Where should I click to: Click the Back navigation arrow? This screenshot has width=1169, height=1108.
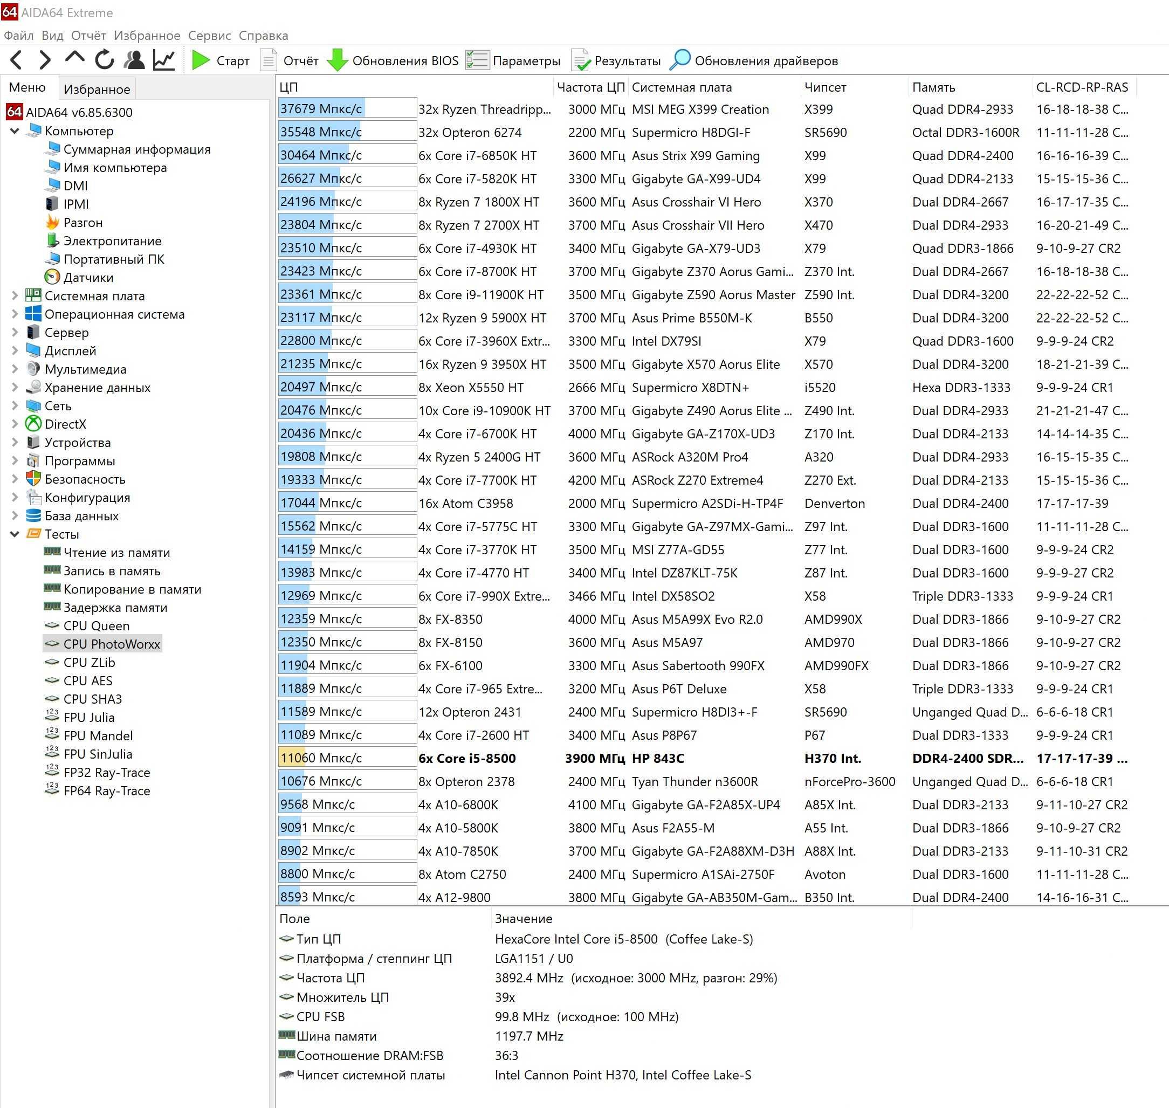click(17, 60)
